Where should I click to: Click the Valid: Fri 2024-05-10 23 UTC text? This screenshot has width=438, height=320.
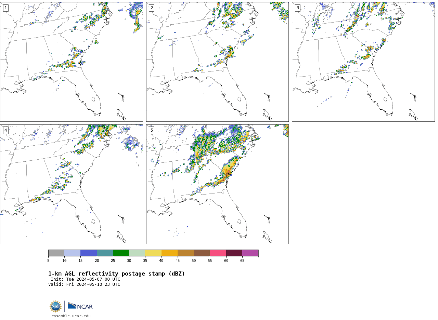(84, 284)
